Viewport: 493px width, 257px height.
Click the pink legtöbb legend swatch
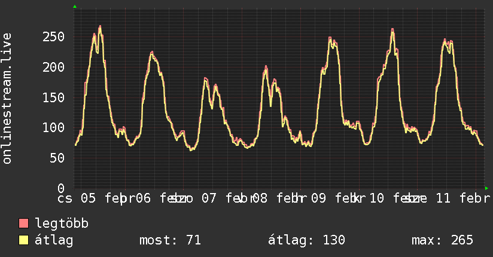[23, 224]
